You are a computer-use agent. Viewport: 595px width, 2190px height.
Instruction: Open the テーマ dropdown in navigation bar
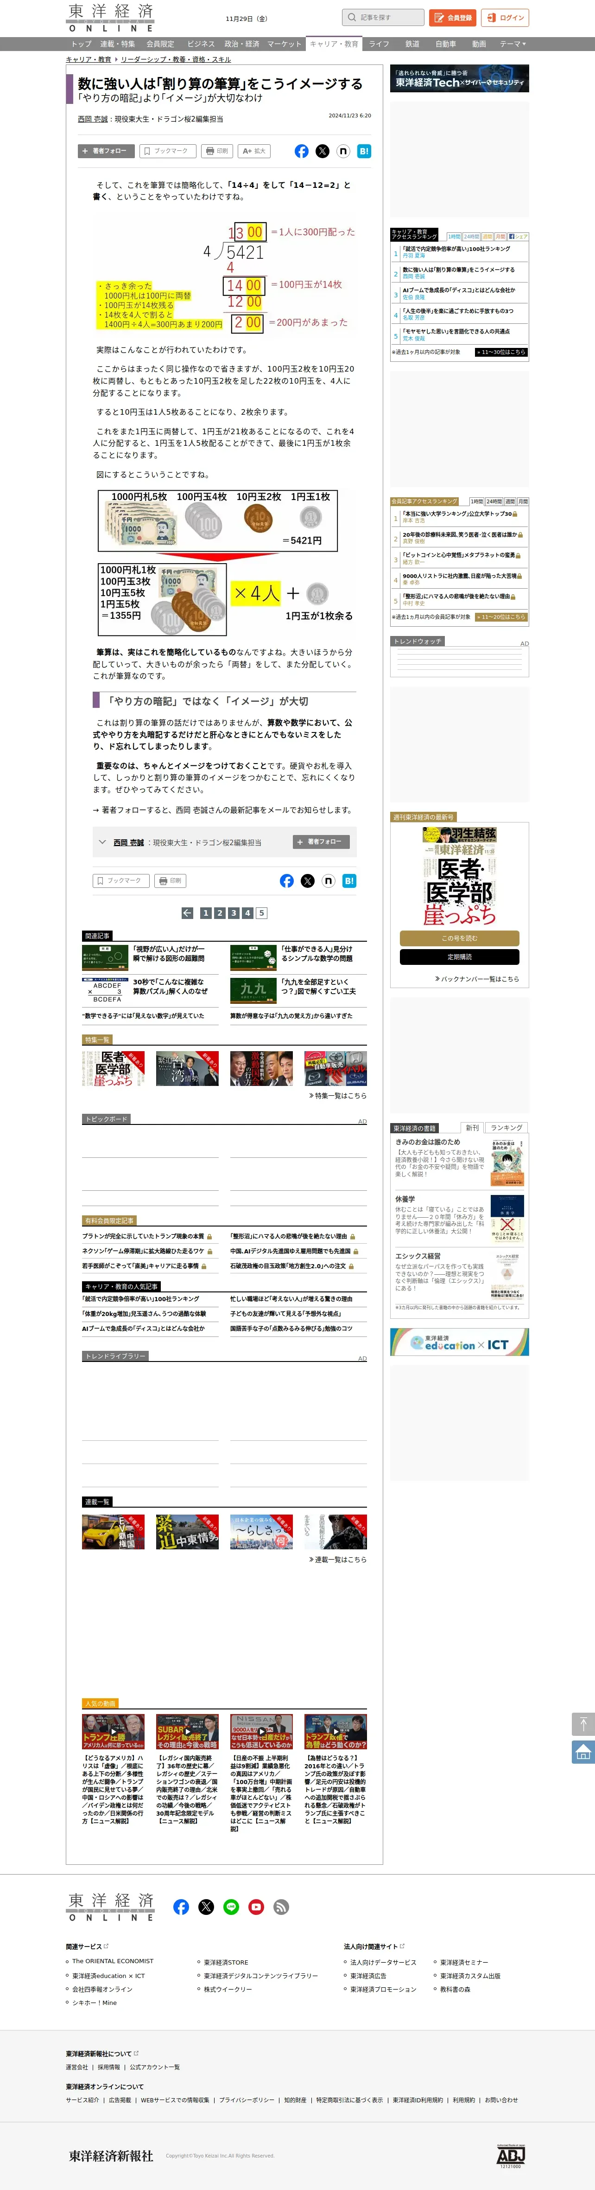click(x=513, y=44)
